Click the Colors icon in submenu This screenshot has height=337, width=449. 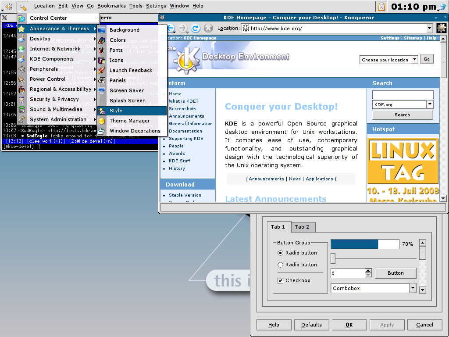102,40
